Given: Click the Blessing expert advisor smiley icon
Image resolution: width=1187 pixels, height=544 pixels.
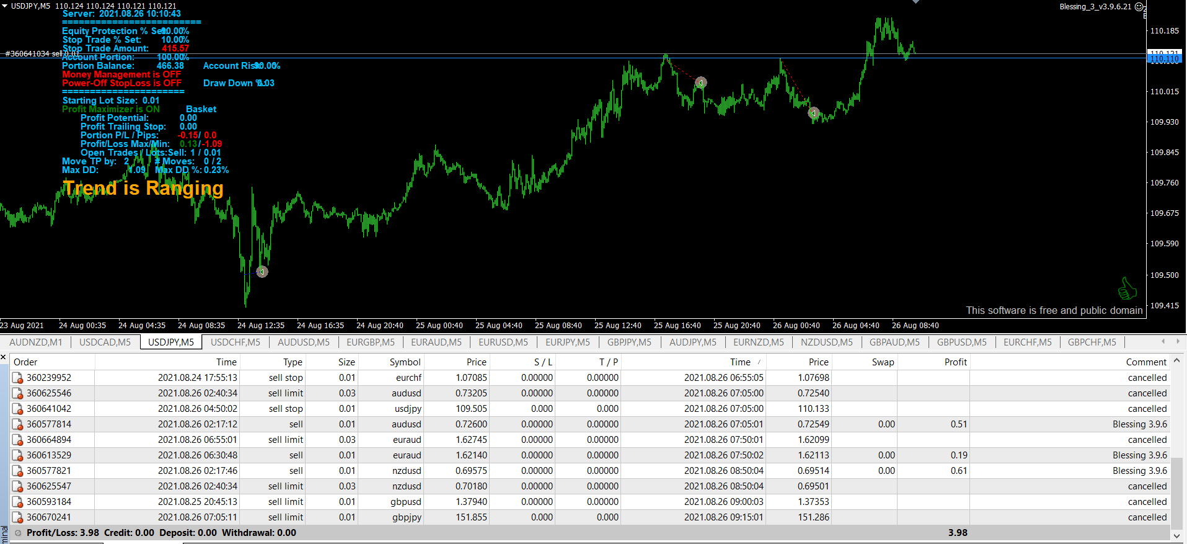Looking at the screenshot, I should tap(1139, 7).
